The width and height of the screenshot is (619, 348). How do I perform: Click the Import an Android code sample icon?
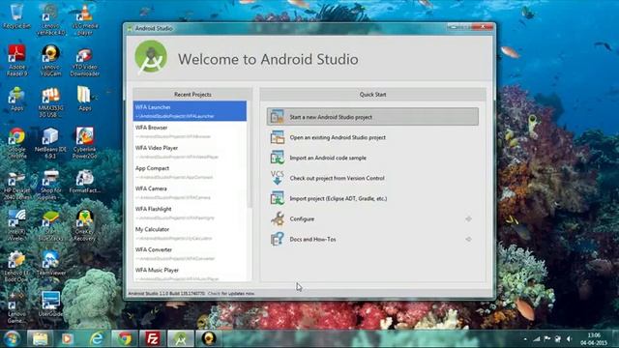click(278, 158)
